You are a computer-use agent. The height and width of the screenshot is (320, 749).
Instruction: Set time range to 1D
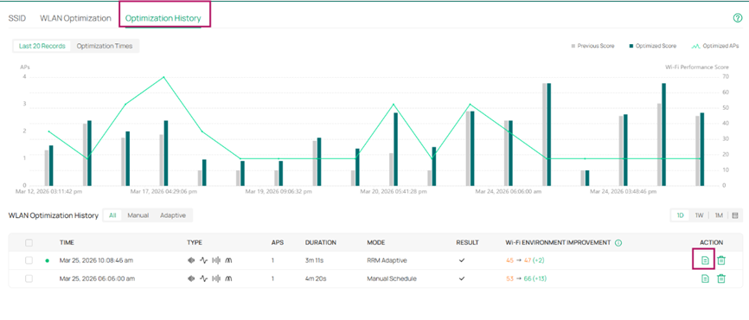pos(680,215)
